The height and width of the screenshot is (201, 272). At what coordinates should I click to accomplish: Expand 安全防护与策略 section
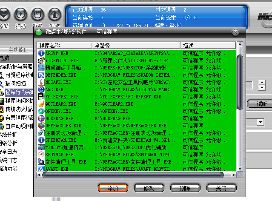pos(16,66)
